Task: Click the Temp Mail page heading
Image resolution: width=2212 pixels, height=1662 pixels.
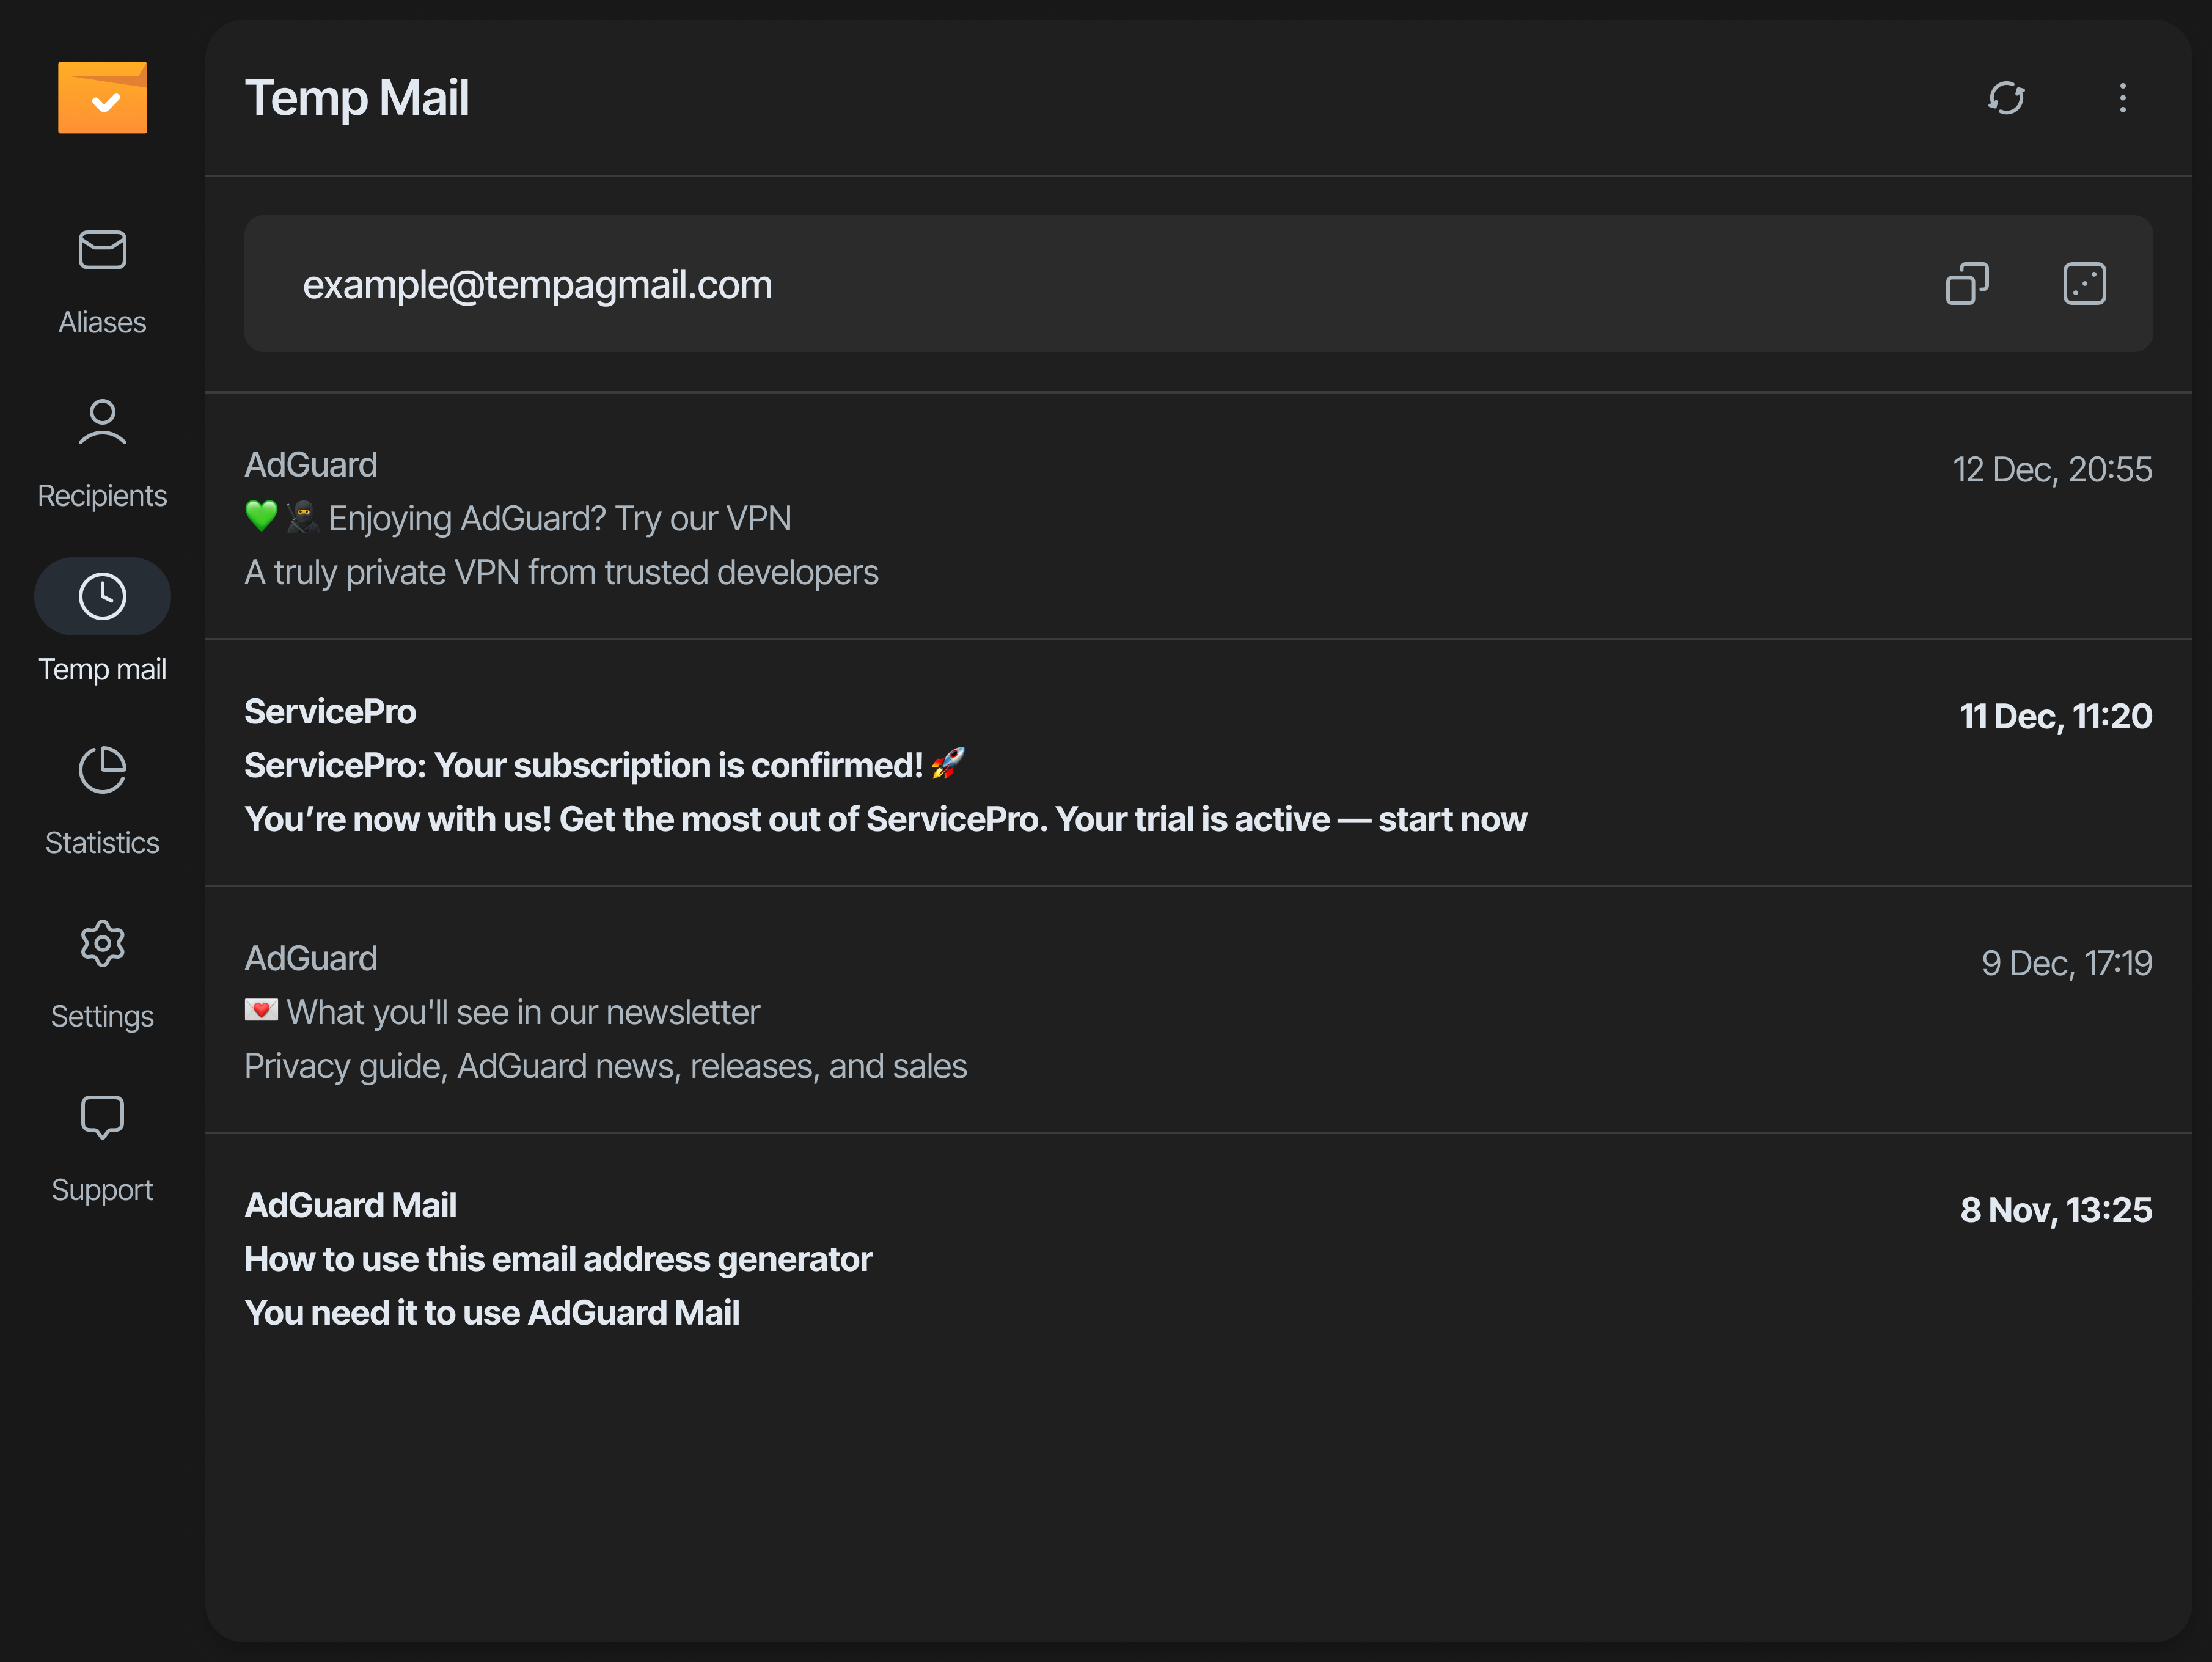Action: pyautogui.click(x=357, y=98)
